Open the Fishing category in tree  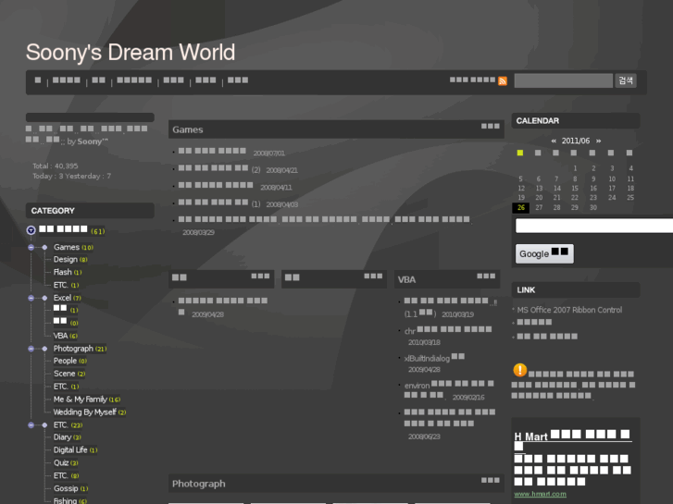(x=65, y=500)
